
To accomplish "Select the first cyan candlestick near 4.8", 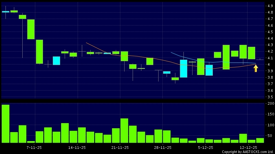I will pos(5,12).
